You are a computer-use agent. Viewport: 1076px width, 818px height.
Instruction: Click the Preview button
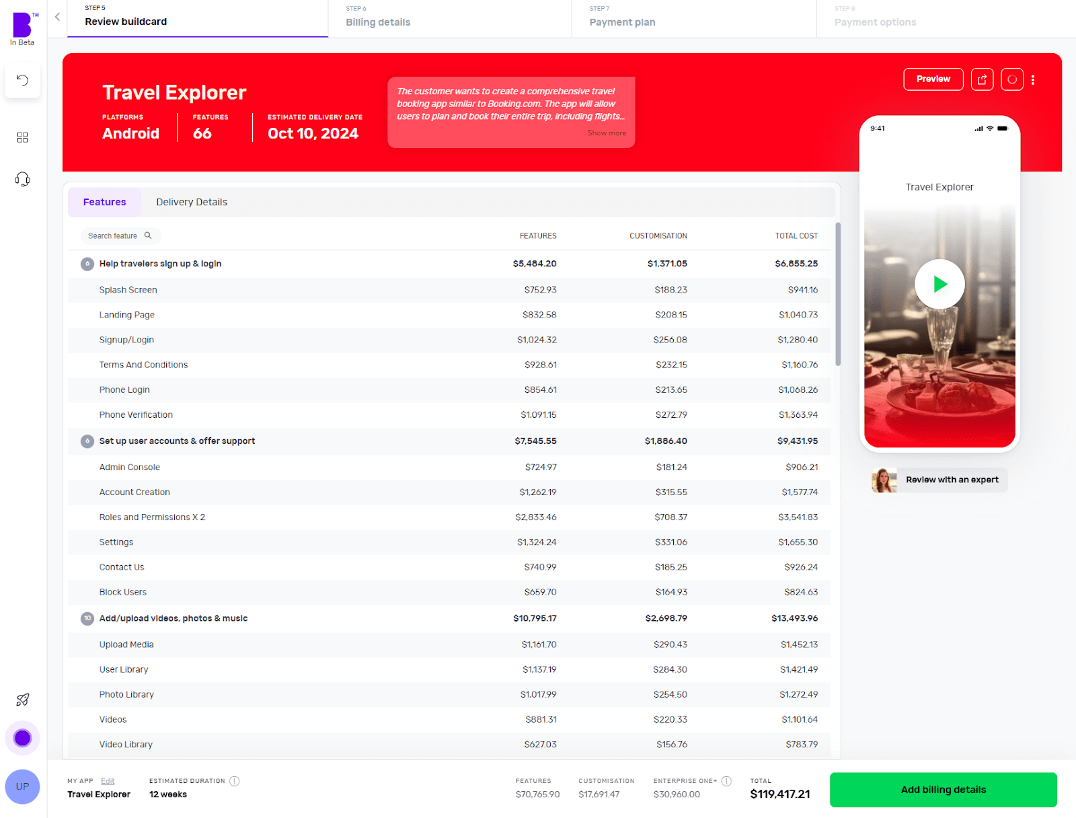pos(933,79)
